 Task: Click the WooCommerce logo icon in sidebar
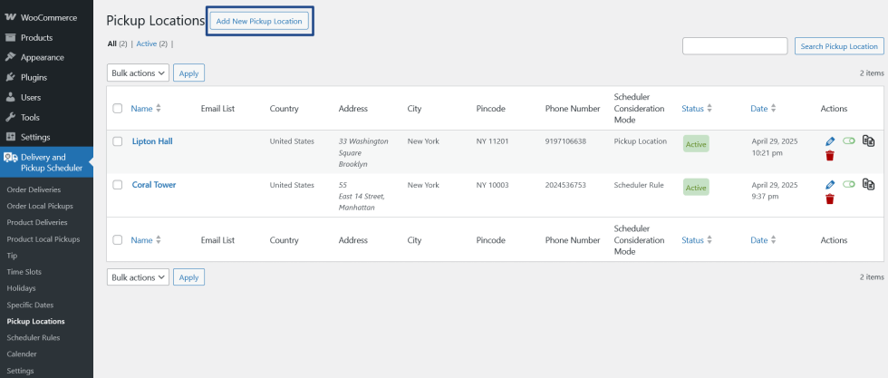(10, 17)
